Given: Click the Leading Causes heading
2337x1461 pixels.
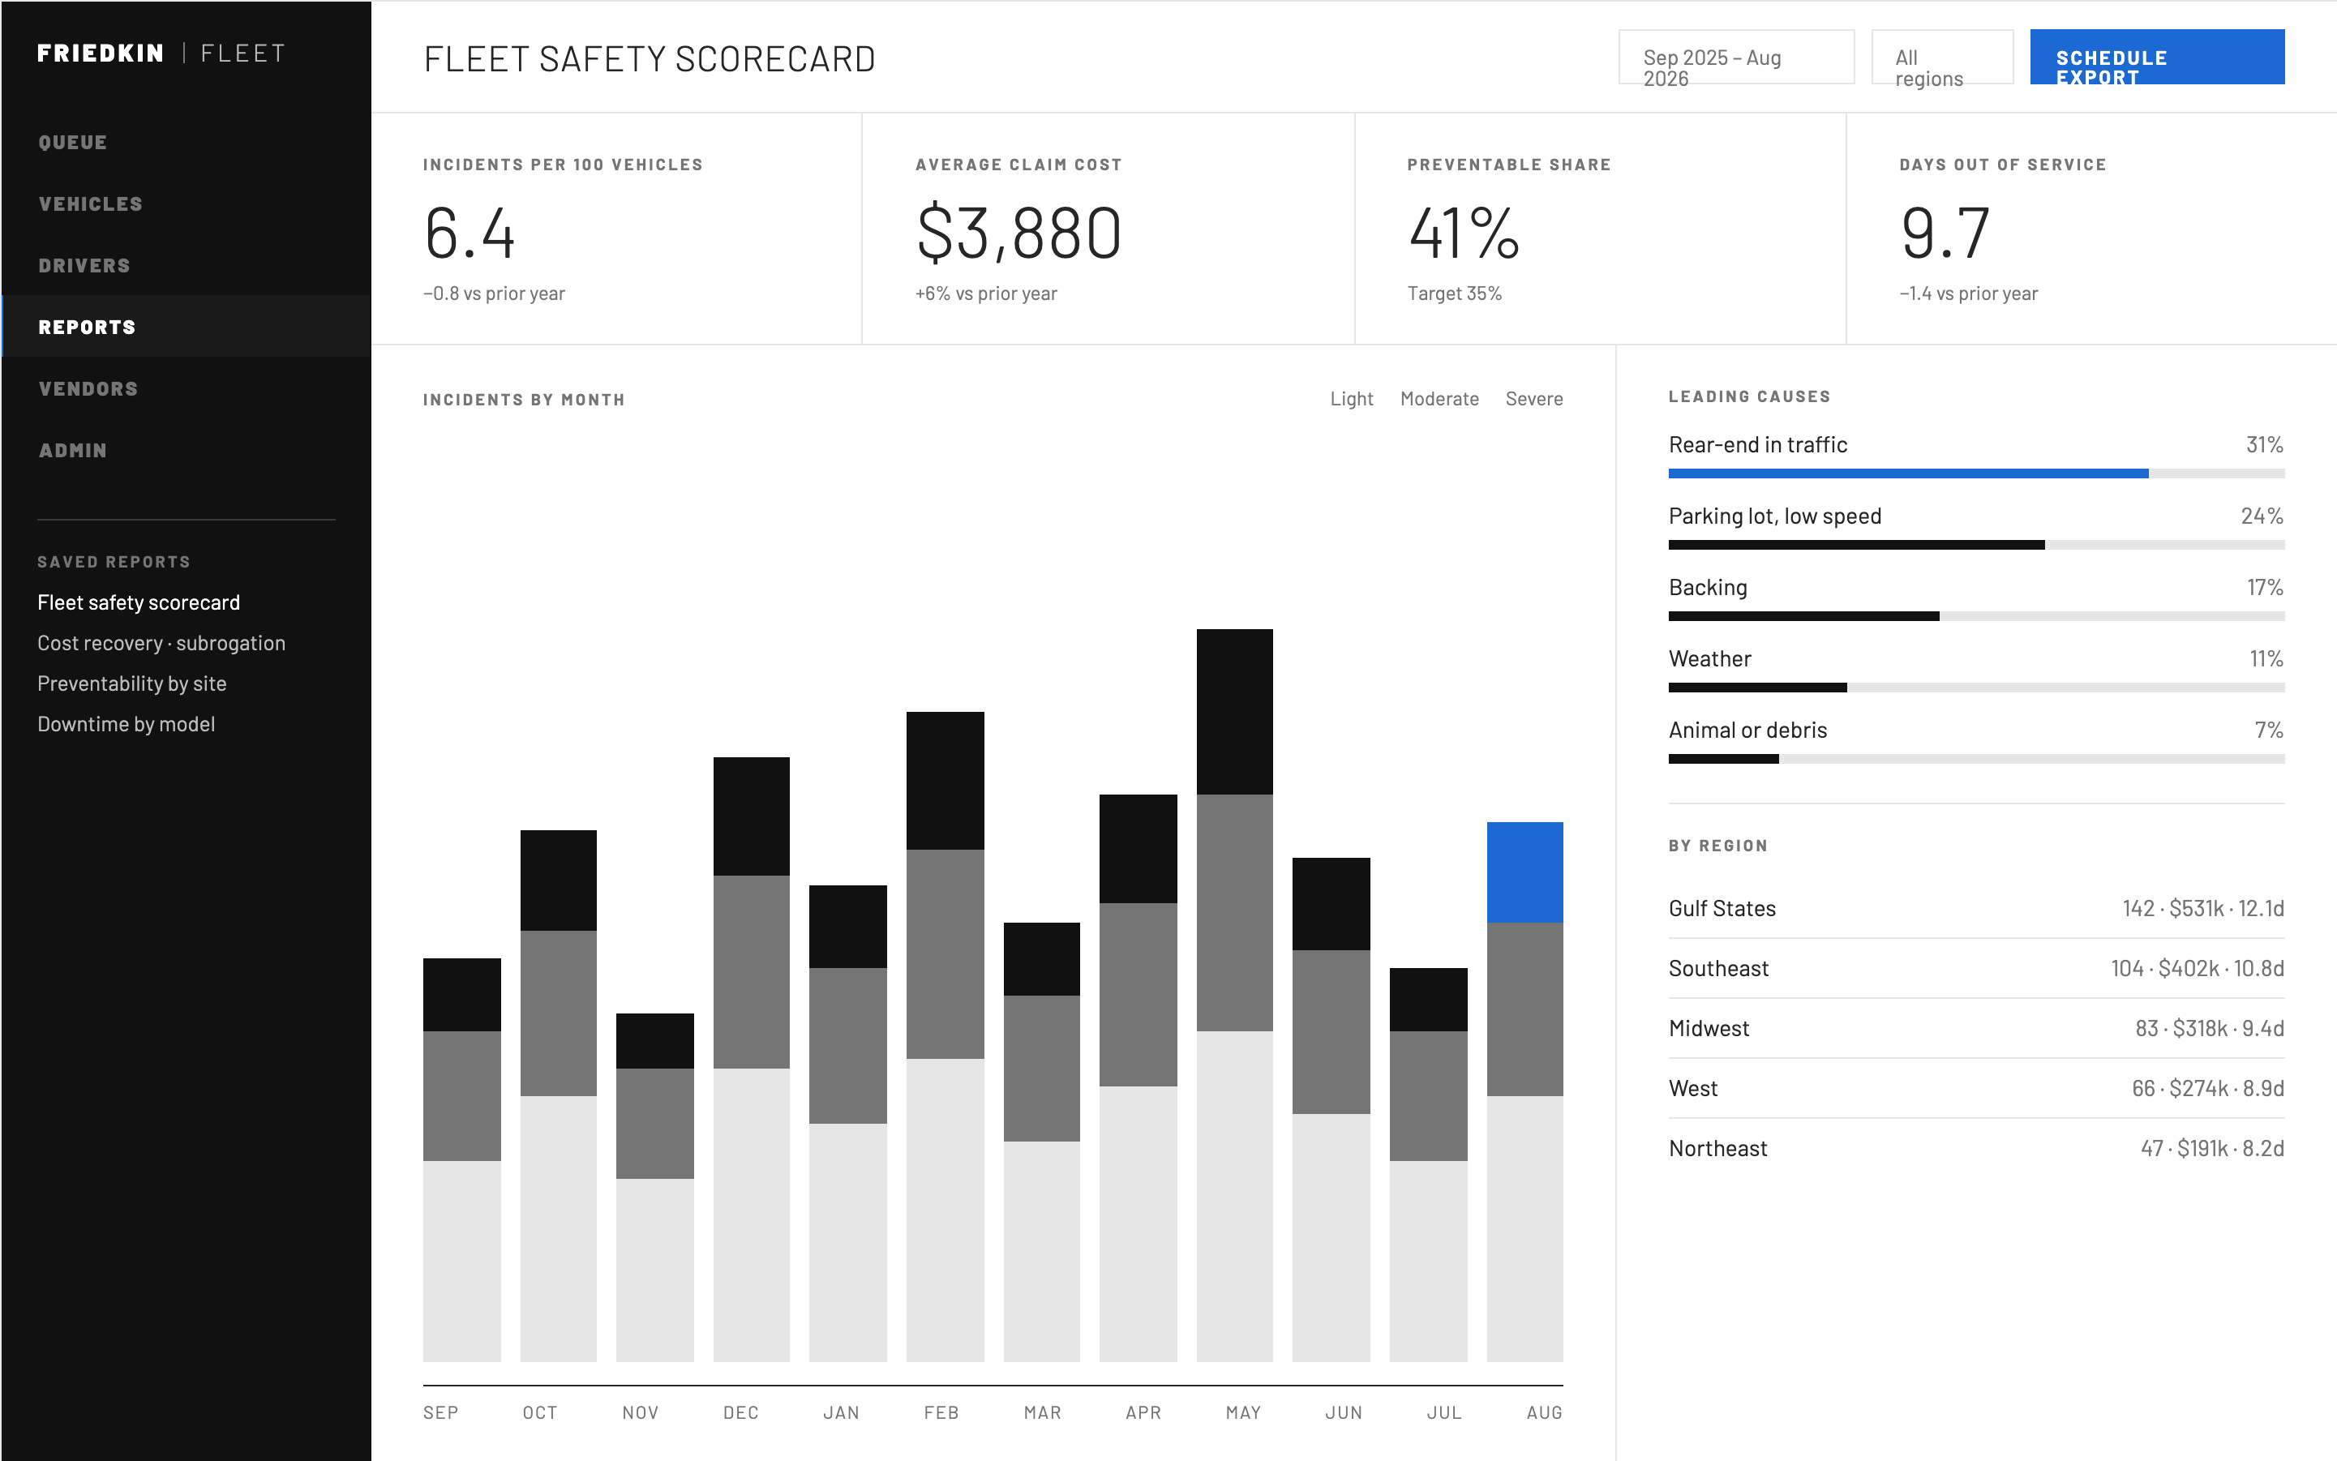Looking at the screenshot, I should pyautogui.click(x=1749, y=397).
